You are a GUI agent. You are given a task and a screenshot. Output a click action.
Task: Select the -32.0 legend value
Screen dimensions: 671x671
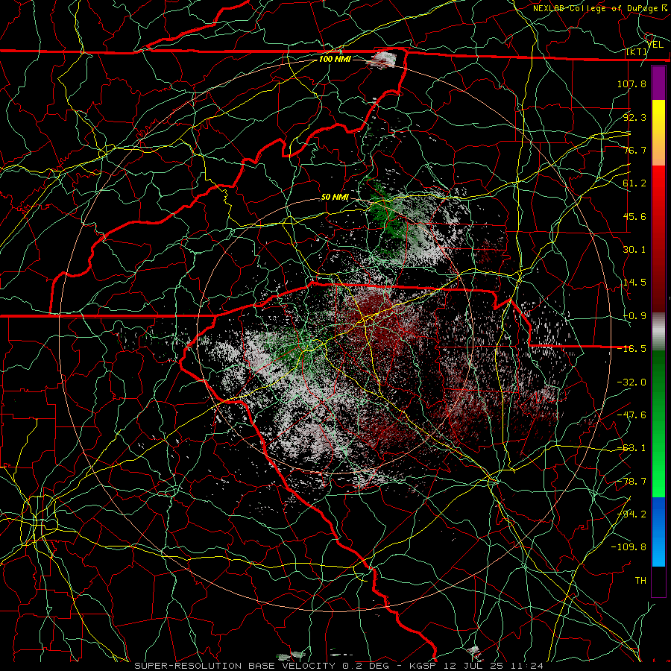[x=631, y=382]
